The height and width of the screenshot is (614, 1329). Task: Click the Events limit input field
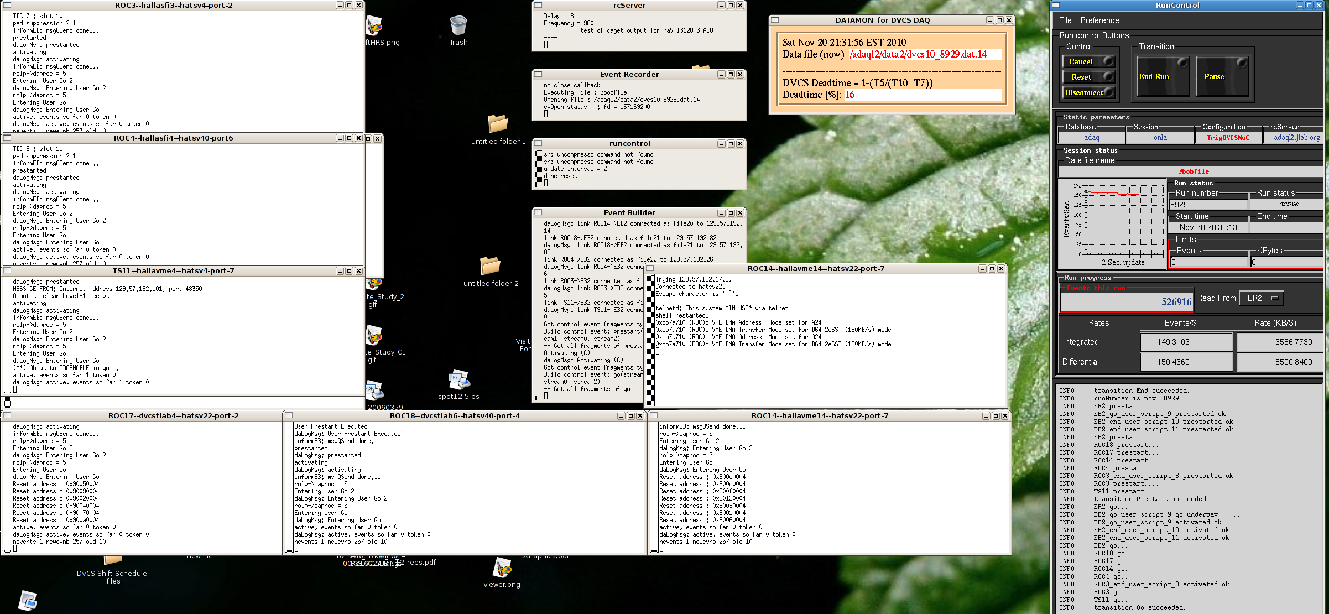pyautogui.click(x=1208, y=262)
